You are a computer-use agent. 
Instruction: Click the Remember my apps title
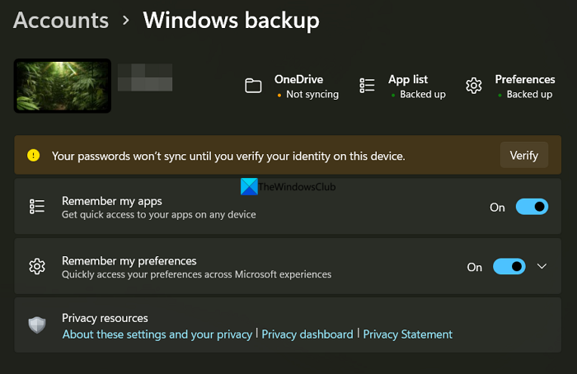pyautogui.click(x=112, y=201)
